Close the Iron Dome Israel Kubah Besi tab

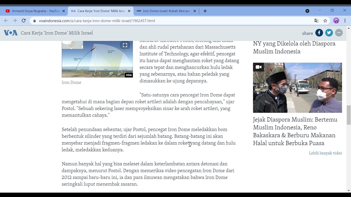tap(195, 11)
